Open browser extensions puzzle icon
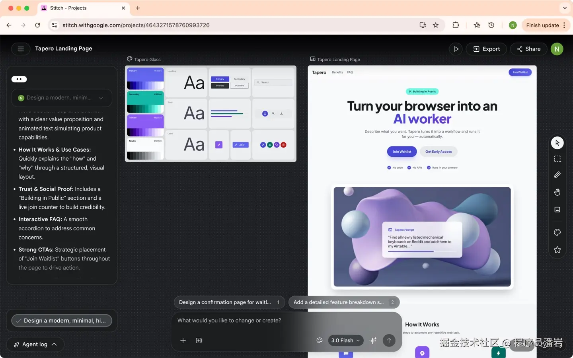 click(456, 25)
